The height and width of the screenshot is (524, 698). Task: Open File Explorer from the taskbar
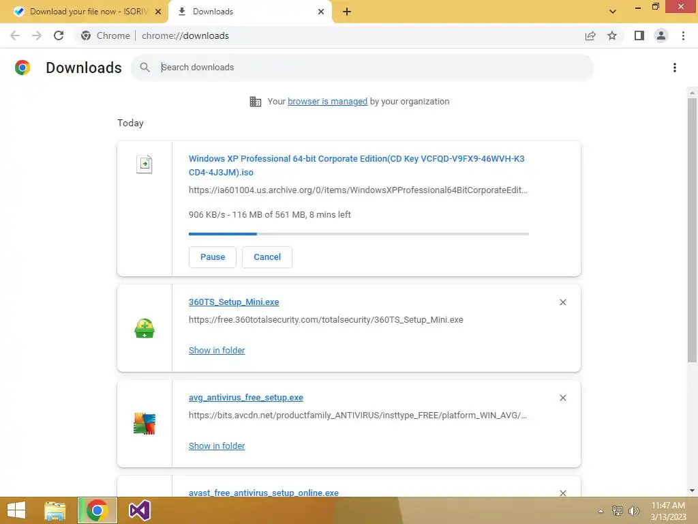click(55, 510)
